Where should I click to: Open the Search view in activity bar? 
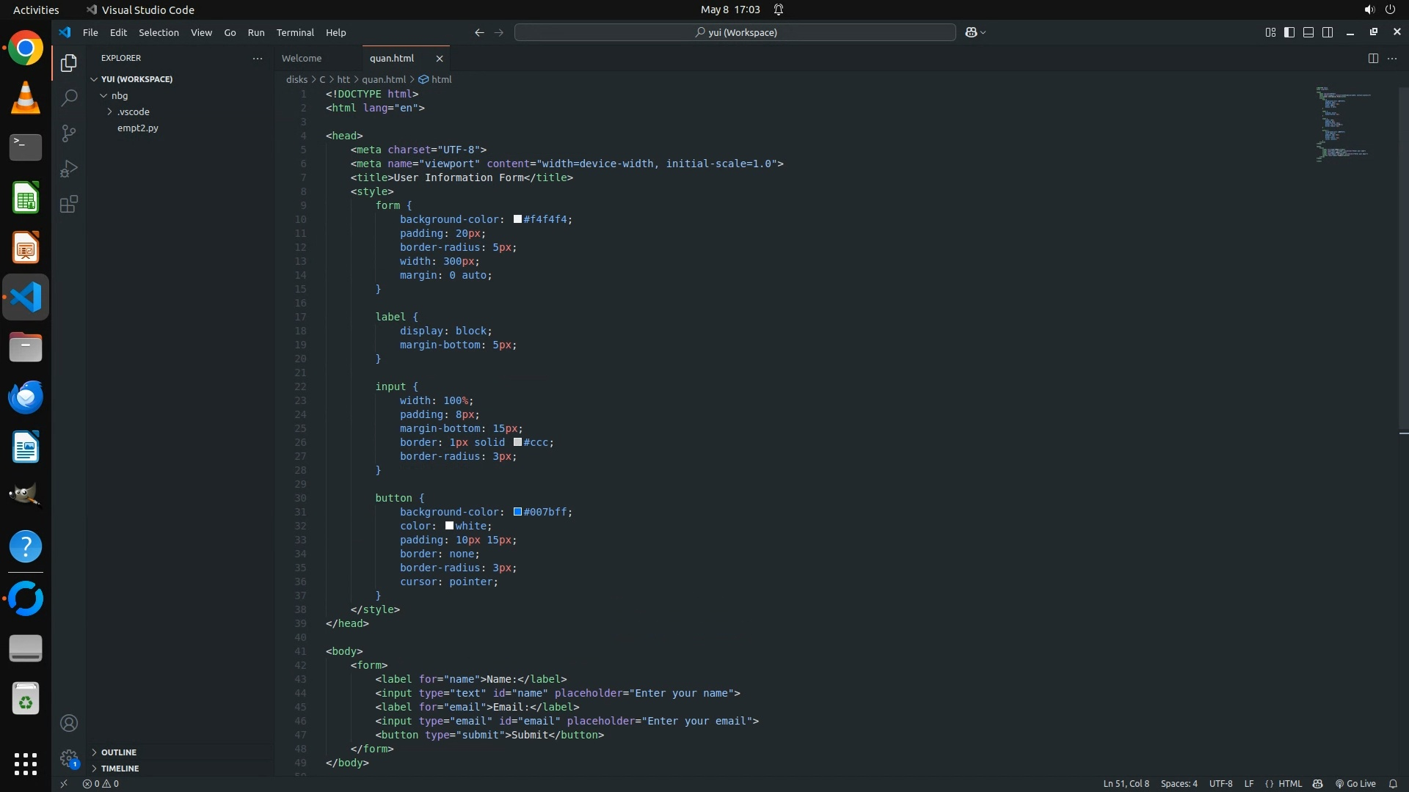point(69,98)
